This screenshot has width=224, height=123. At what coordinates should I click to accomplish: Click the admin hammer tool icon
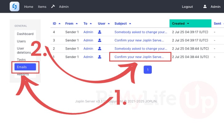pyautogui.click(x=53, y=6)
